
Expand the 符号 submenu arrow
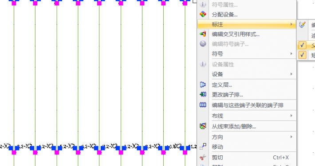click(x=291, y=54)
